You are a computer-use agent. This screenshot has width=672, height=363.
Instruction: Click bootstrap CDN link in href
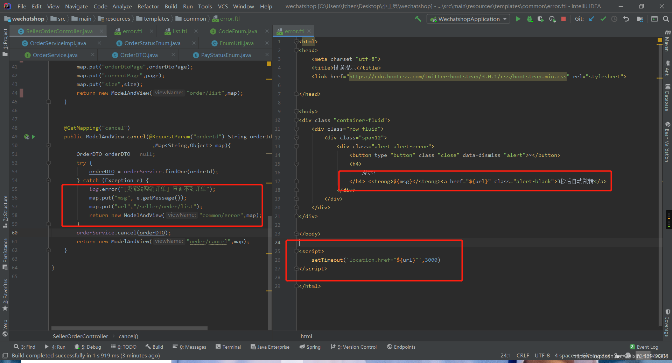(458, 77)
